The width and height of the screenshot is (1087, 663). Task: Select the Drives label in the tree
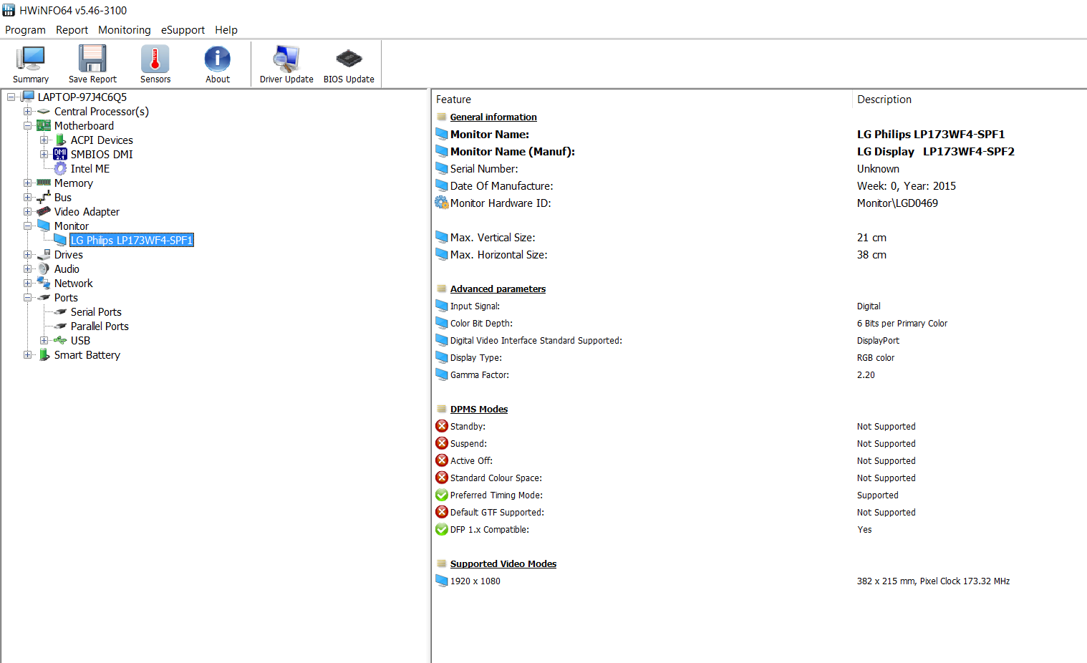pos(69,254)
